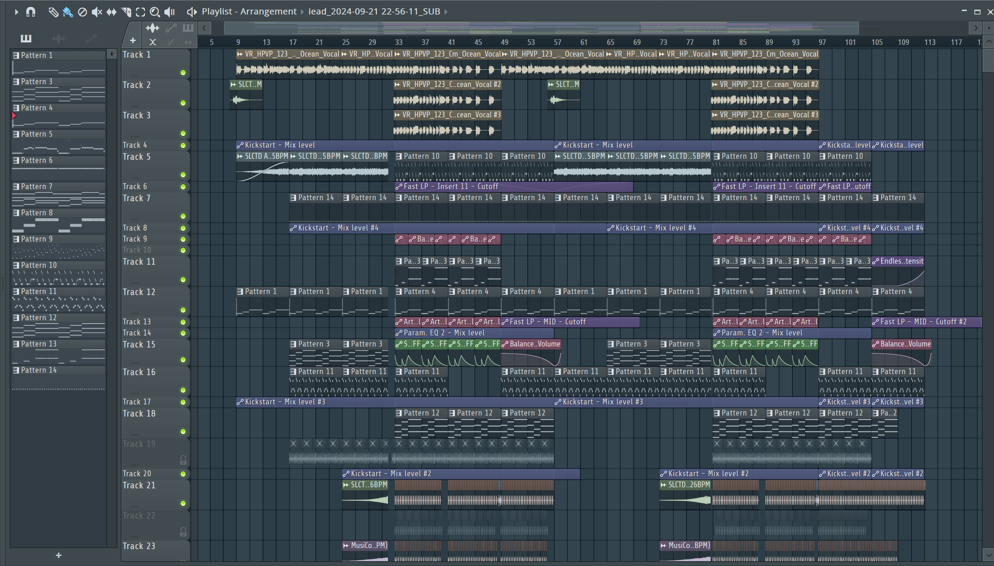Show audio clips in picker panel

[x=58, y=38]
